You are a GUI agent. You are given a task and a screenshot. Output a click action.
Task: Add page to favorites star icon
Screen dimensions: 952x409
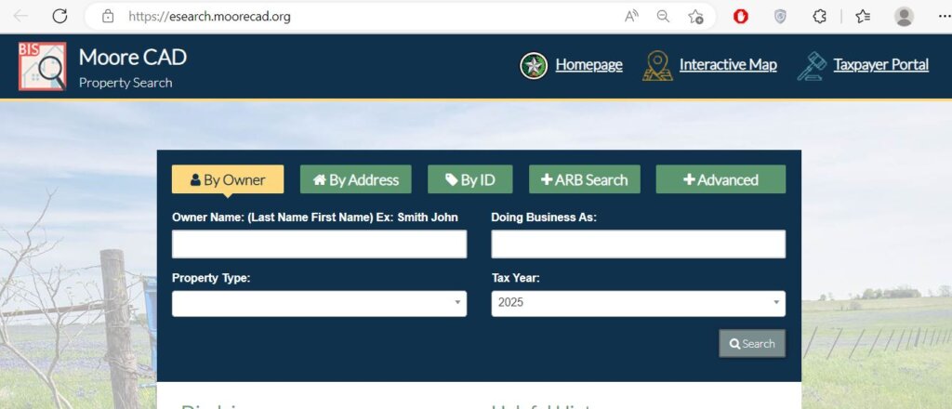tap(695, 17)
